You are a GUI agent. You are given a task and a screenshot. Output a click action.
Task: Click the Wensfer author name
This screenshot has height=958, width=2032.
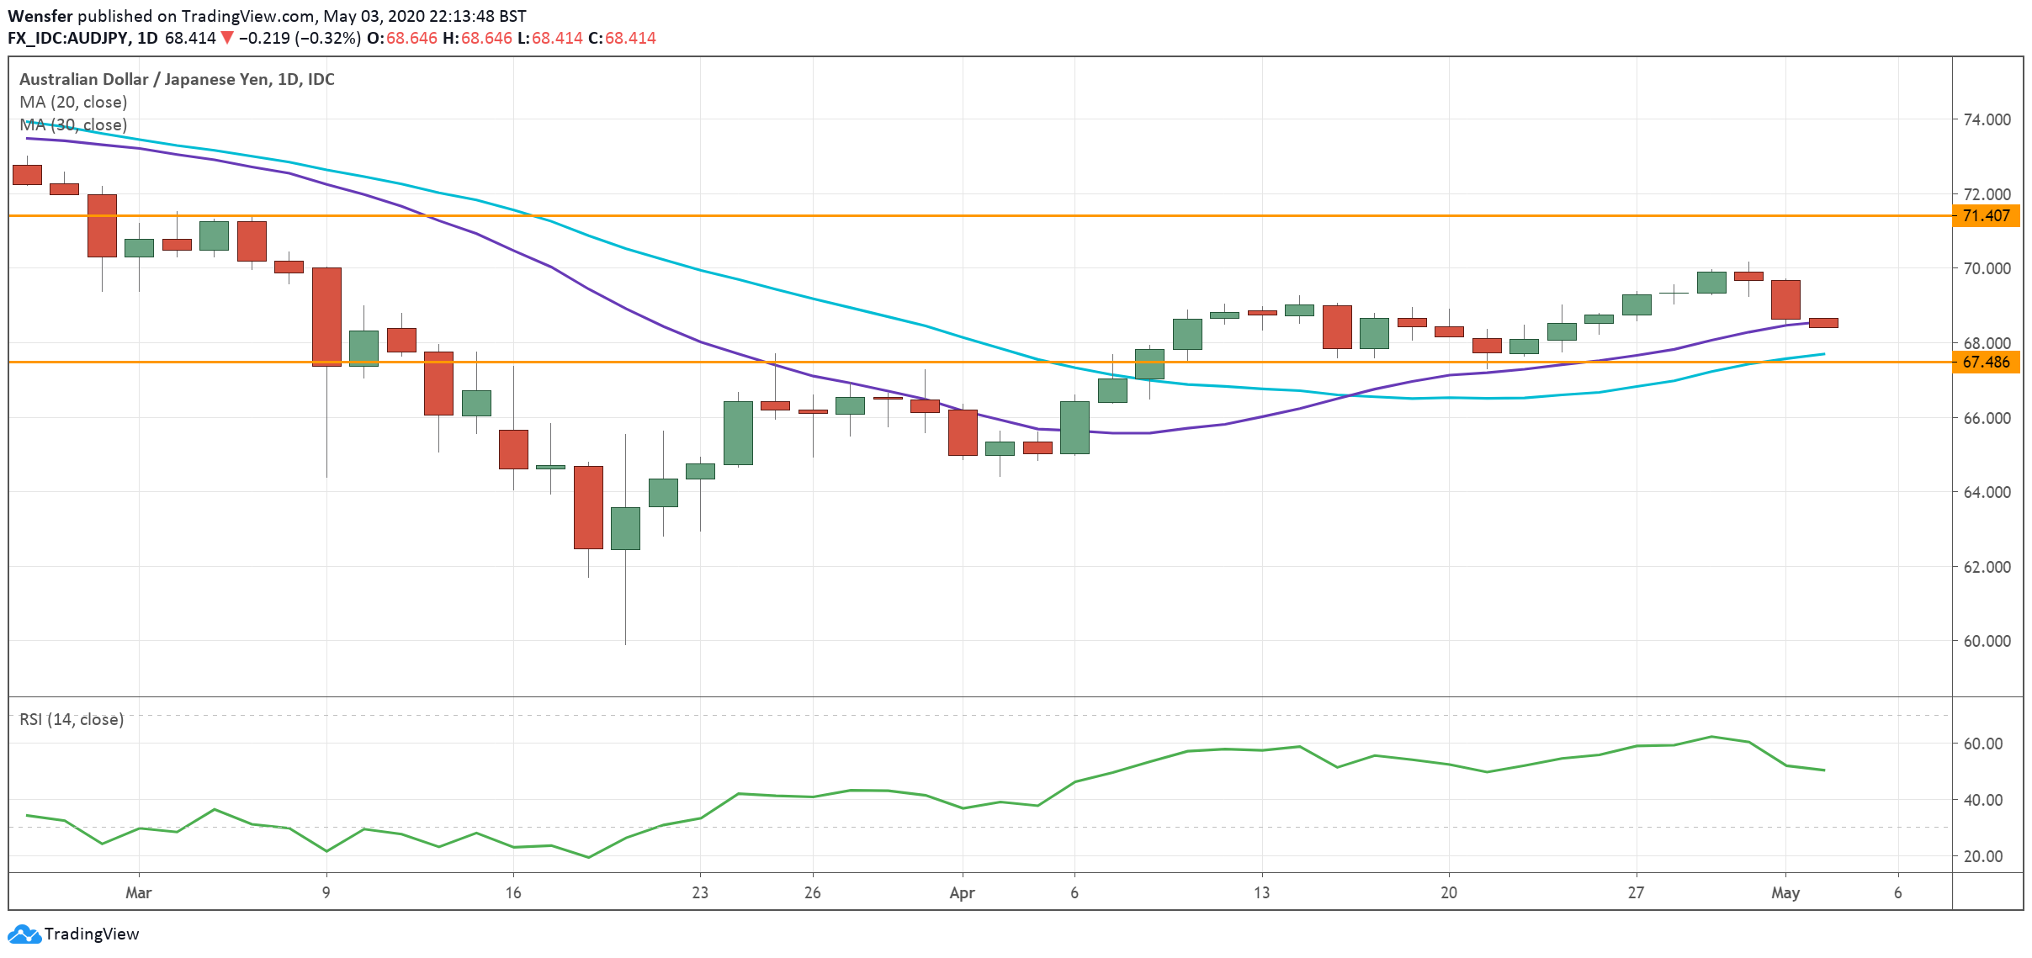pyautogui.click(x=40, y=16)
